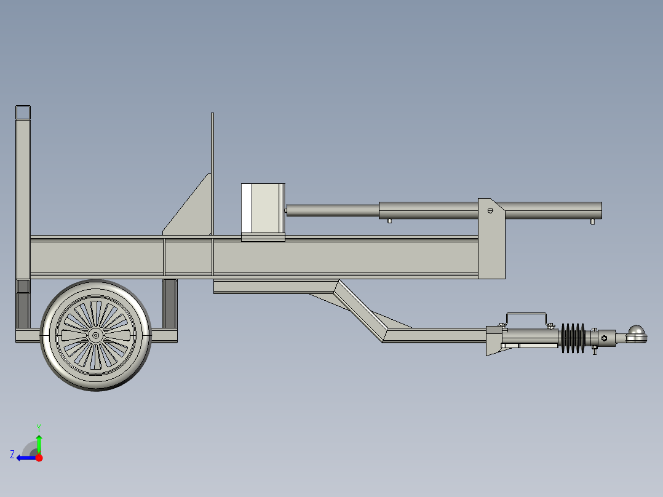Select the trailer wheel hub center
Viewport: 663px width, 497px height.
click(x=95, y=335)
